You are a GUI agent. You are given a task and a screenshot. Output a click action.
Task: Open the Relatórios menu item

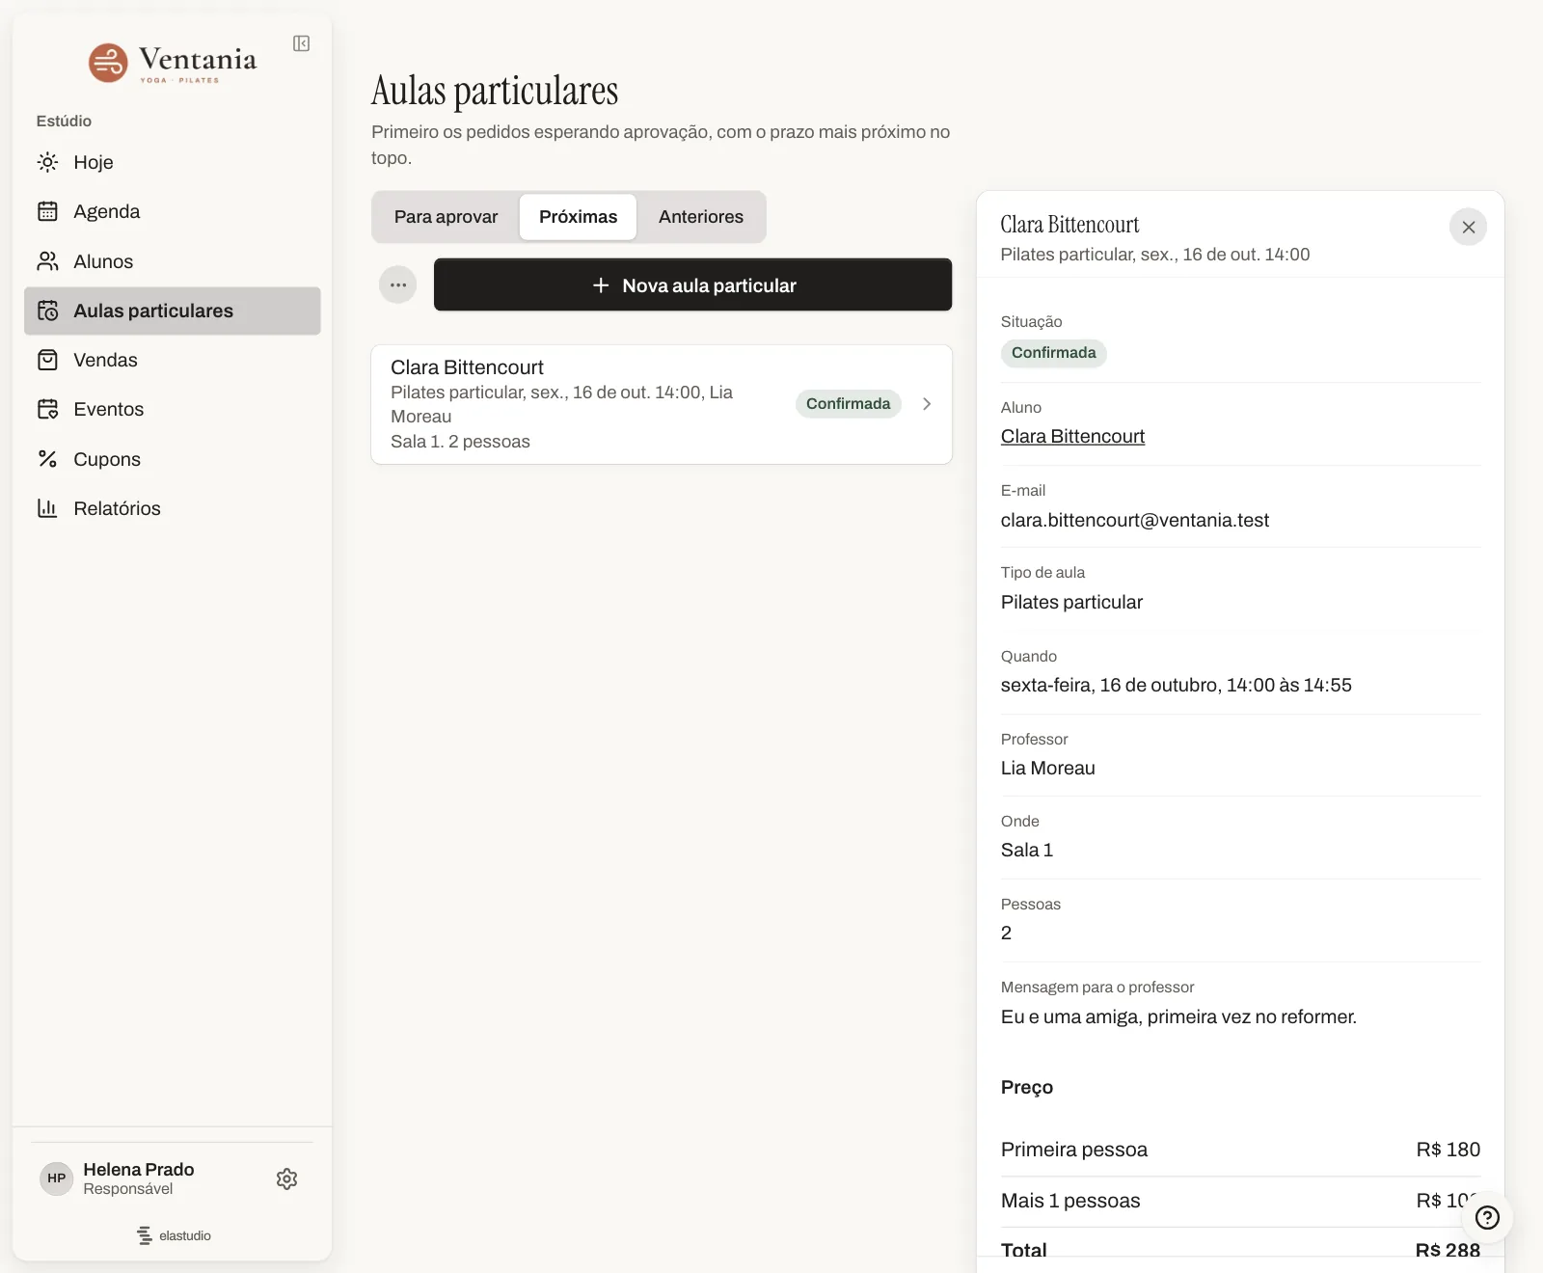coord(173,508)
